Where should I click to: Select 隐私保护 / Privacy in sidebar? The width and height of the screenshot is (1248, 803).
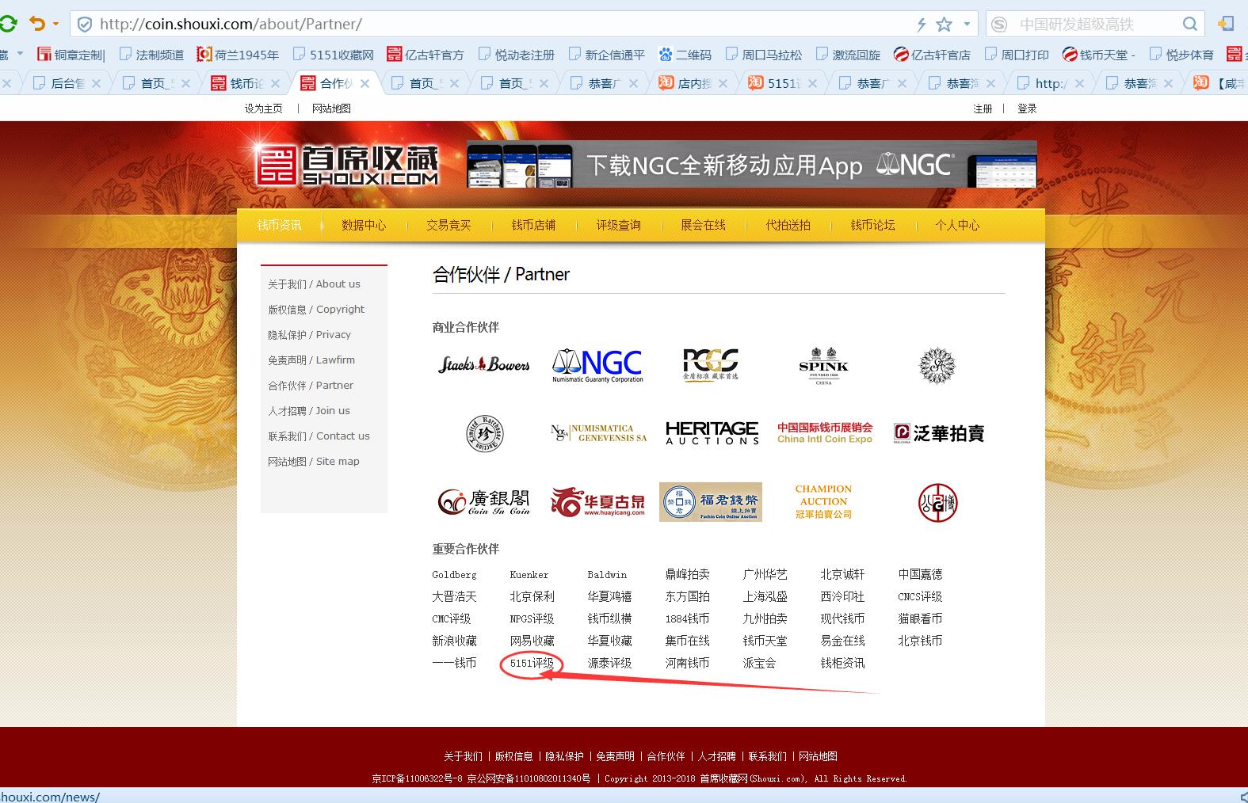(x=309, y=335)
